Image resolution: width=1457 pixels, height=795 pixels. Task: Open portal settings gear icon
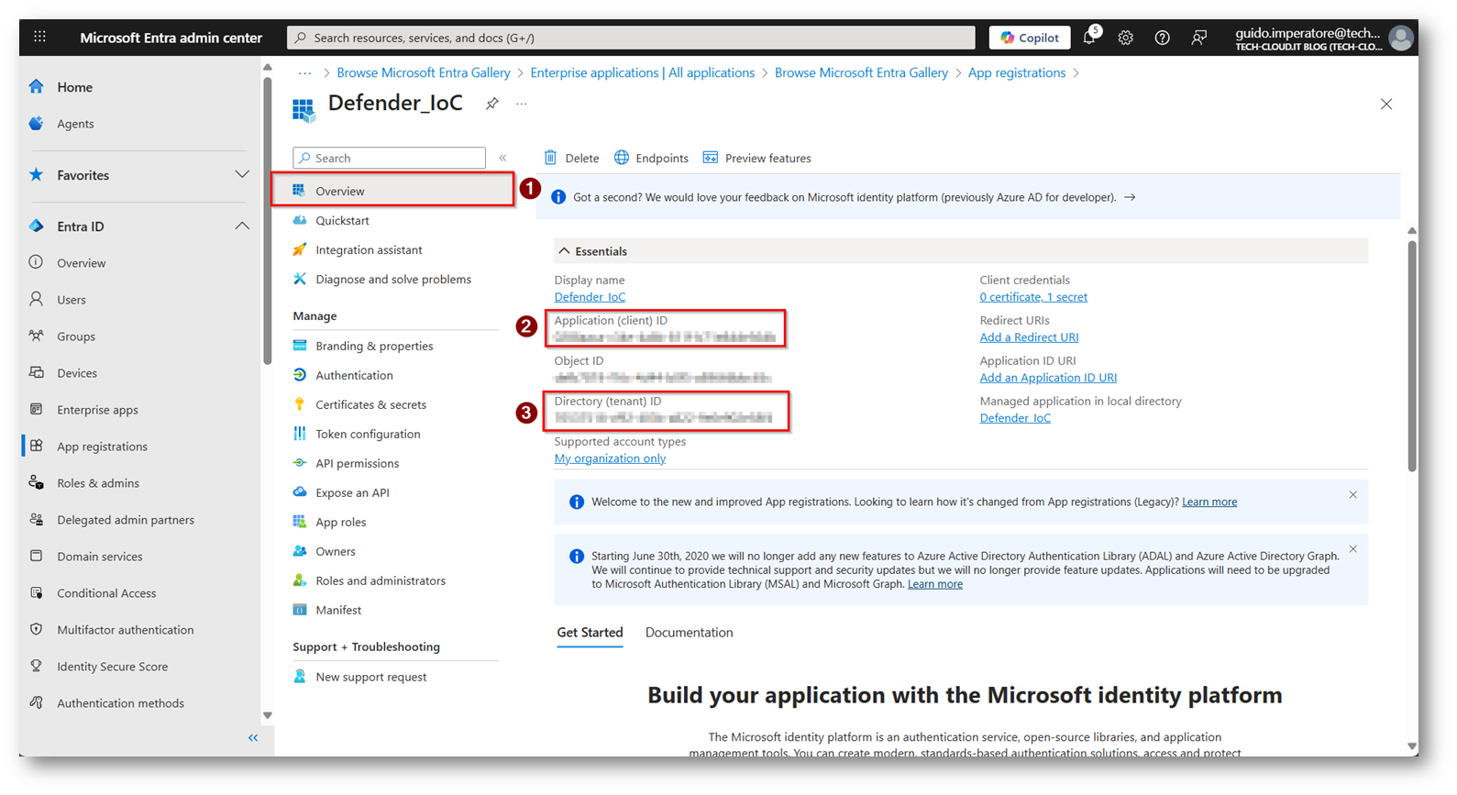pyautogui.click(x=1125, y=38)
